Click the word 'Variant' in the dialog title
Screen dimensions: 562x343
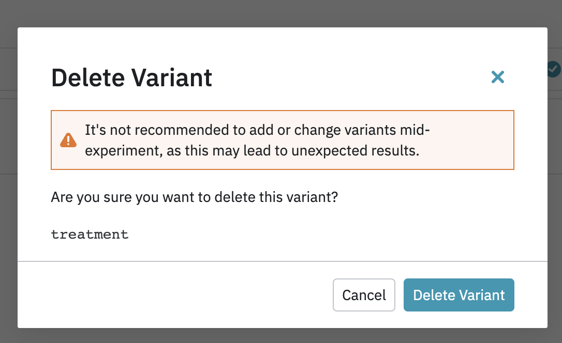pyautogui.click(x=172, y=77)
